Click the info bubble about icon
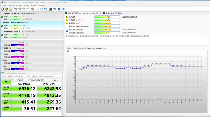 [x=64, y=9]
